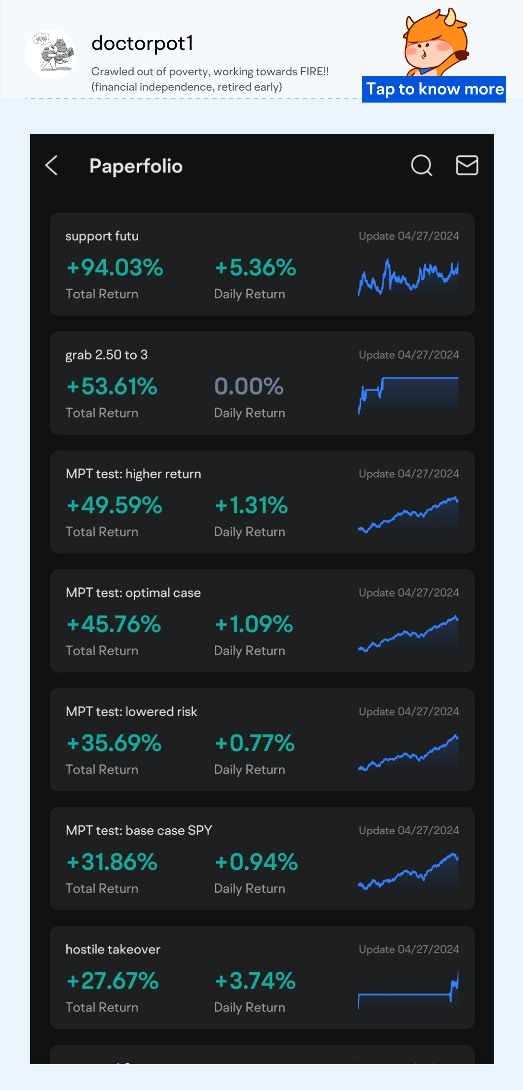This screenshot has height=1090, width=523.
Task: Click Update 04/27/2024 on the support futu card
Action: [408, 236]
